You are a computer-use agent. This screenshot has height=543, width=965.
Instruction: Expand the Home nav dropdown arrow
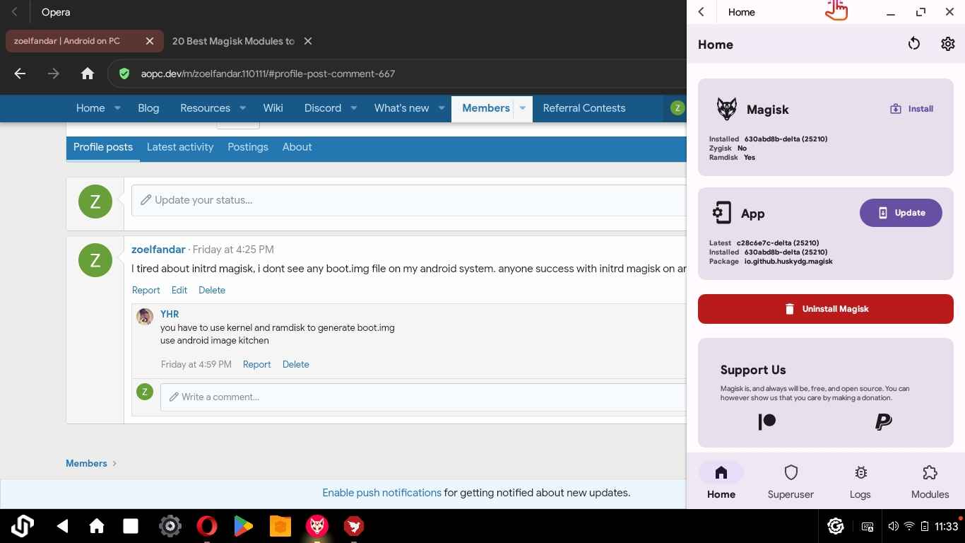click(x=117, y=108)
